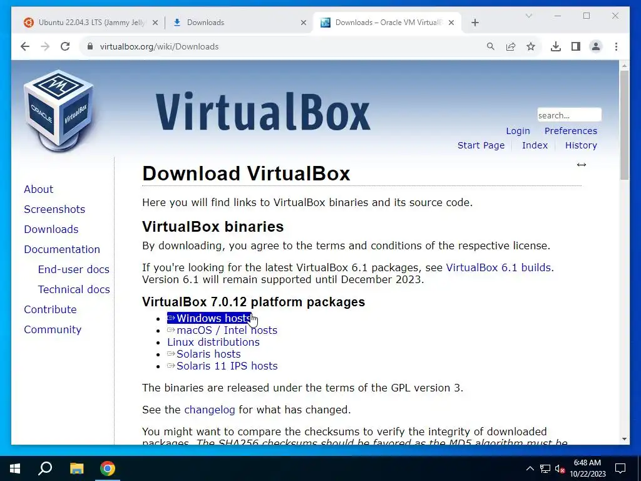Click the page vertical scrollbar thumb

pyautogui.click(x=624, y=125)
